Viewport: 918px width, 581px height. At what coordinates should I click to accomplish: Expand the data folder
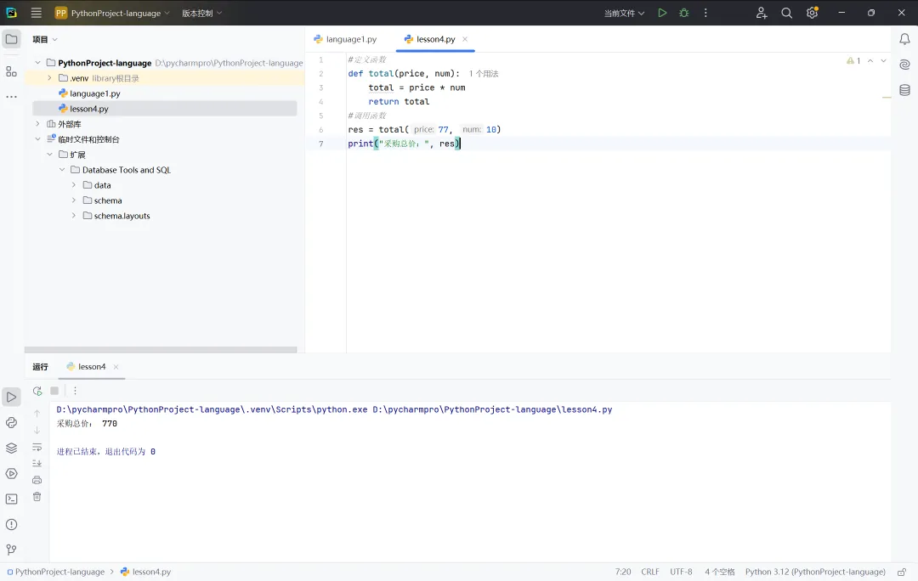(x=74, y=185)
